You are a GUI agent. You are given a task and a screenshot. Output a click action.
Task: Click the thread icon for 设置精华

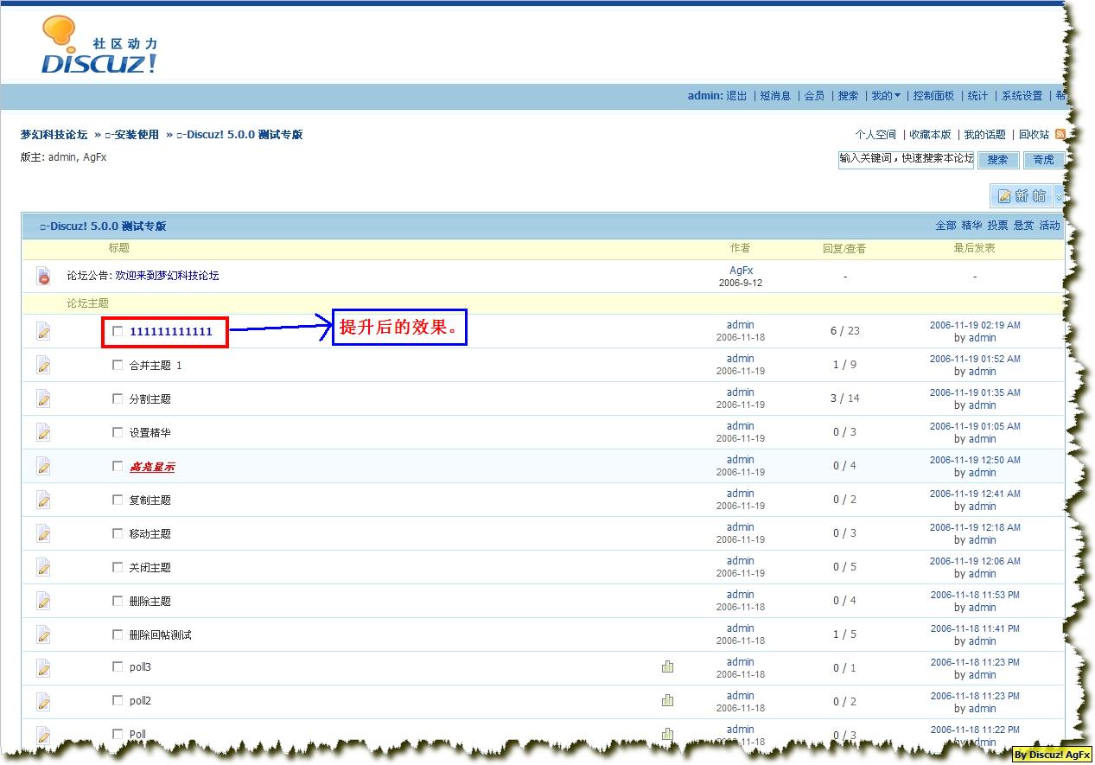click(x=43, y=432)
